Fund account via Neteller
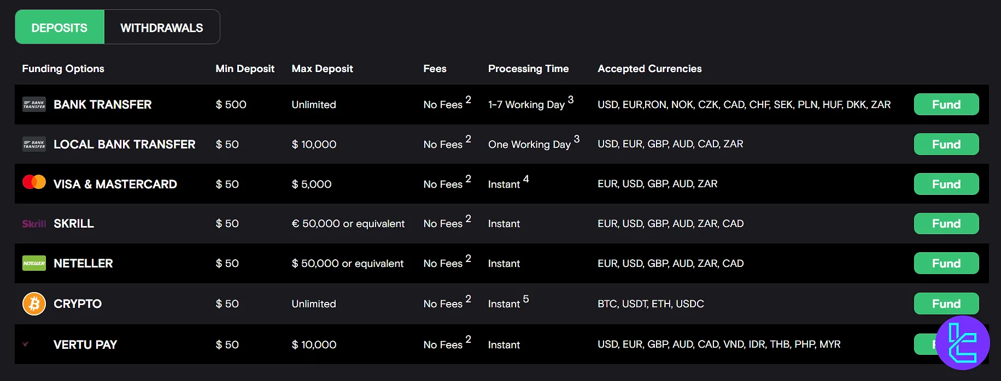1001x381 pixels. click(946, 264)
